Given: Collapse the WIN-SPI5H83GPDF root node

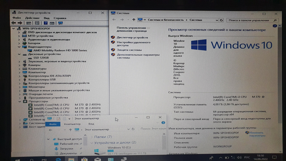Looking at the screenshot, I should point(13,28).
